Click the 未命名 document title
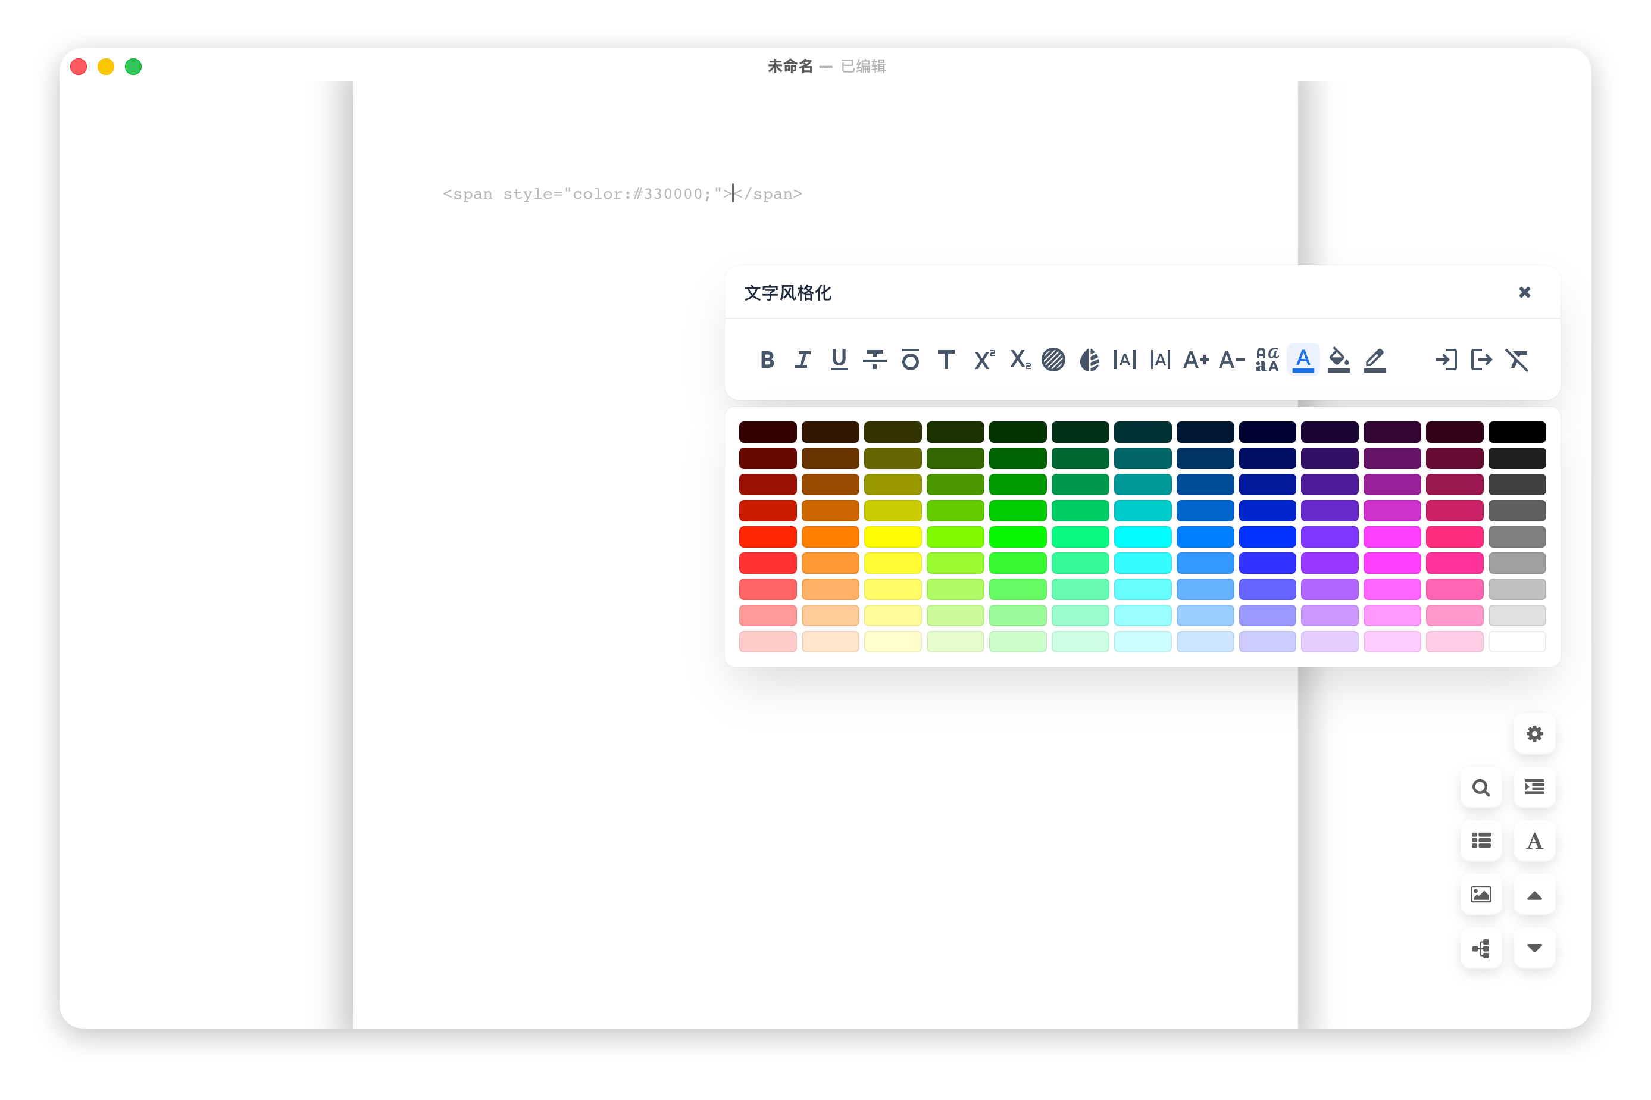Viewport: 1651px width, 1100px height. pyautogui.click(x=790, y=66)
